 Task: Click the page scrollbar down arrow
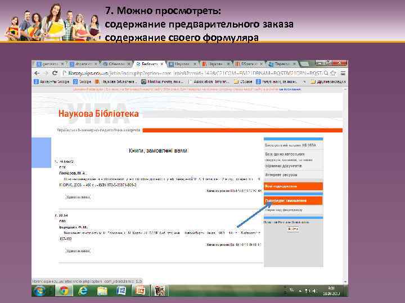point(345,282)
